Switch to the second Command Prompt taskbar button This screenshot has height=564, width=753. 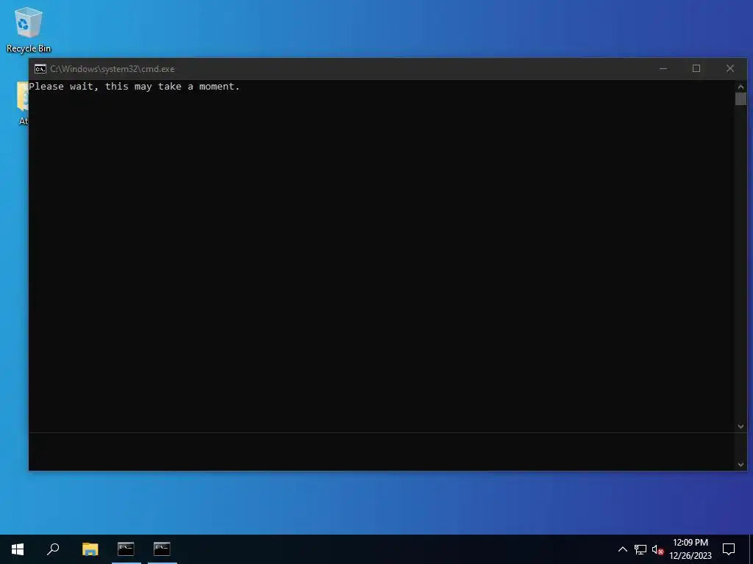click(162, 549)
